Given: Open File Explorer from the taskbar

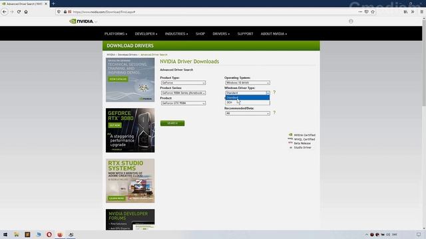Looking at the screenshot, I should pos(16,234).
